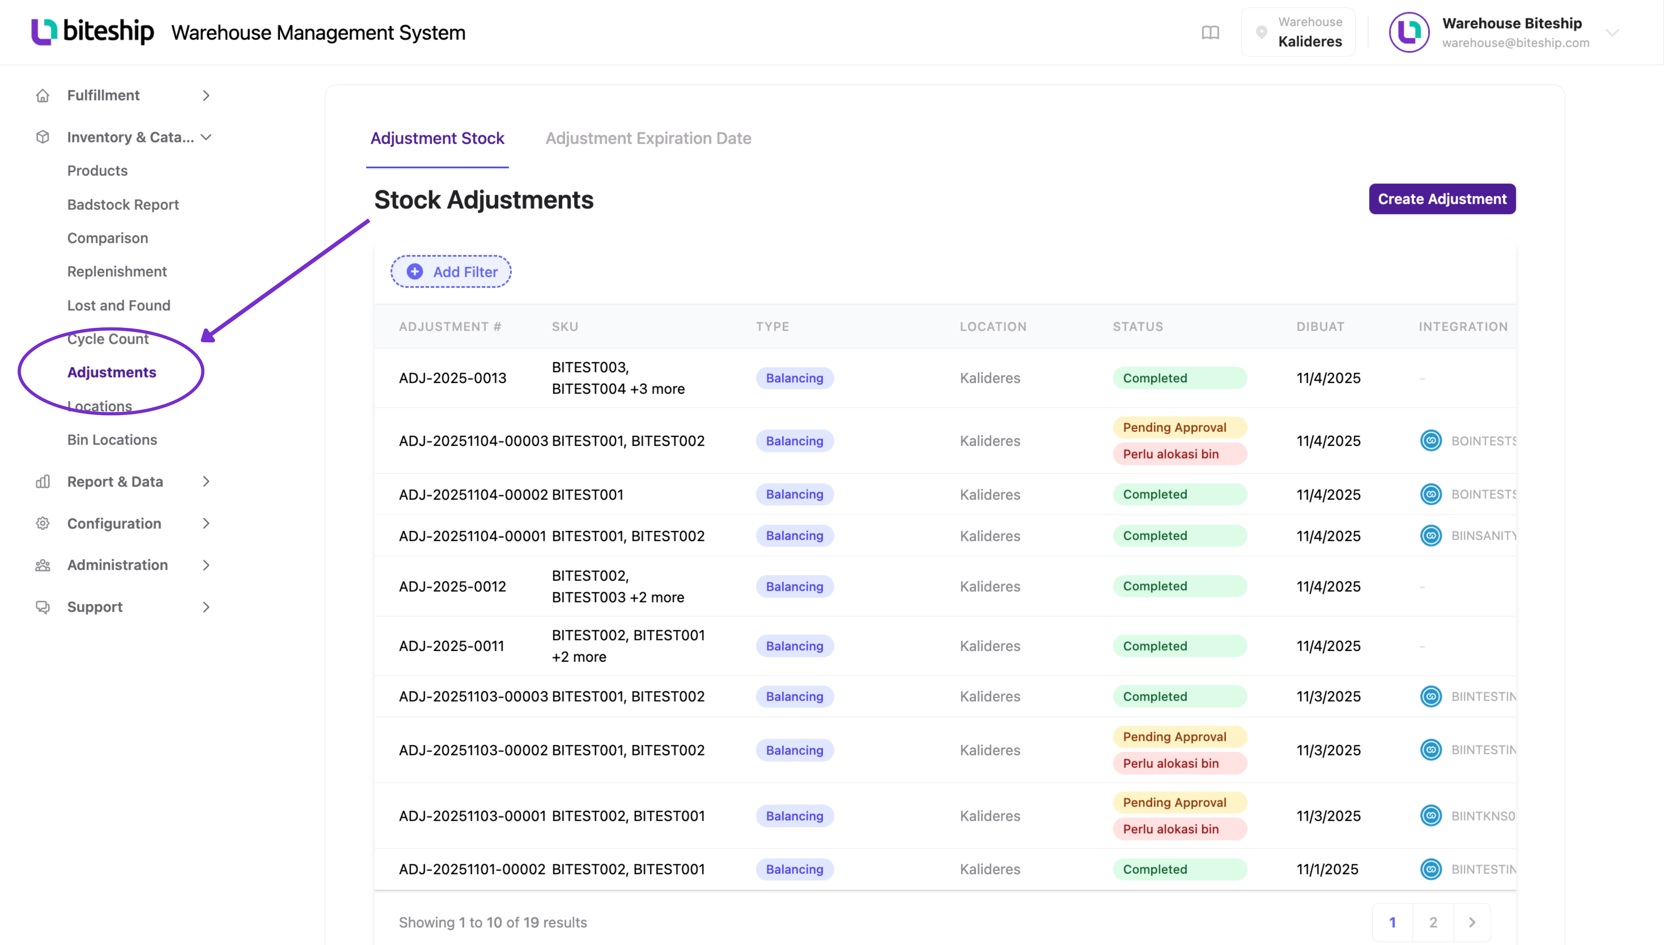Click the Create Adjustment button
Screen dimensions: 1664x945
point(1442,199)
